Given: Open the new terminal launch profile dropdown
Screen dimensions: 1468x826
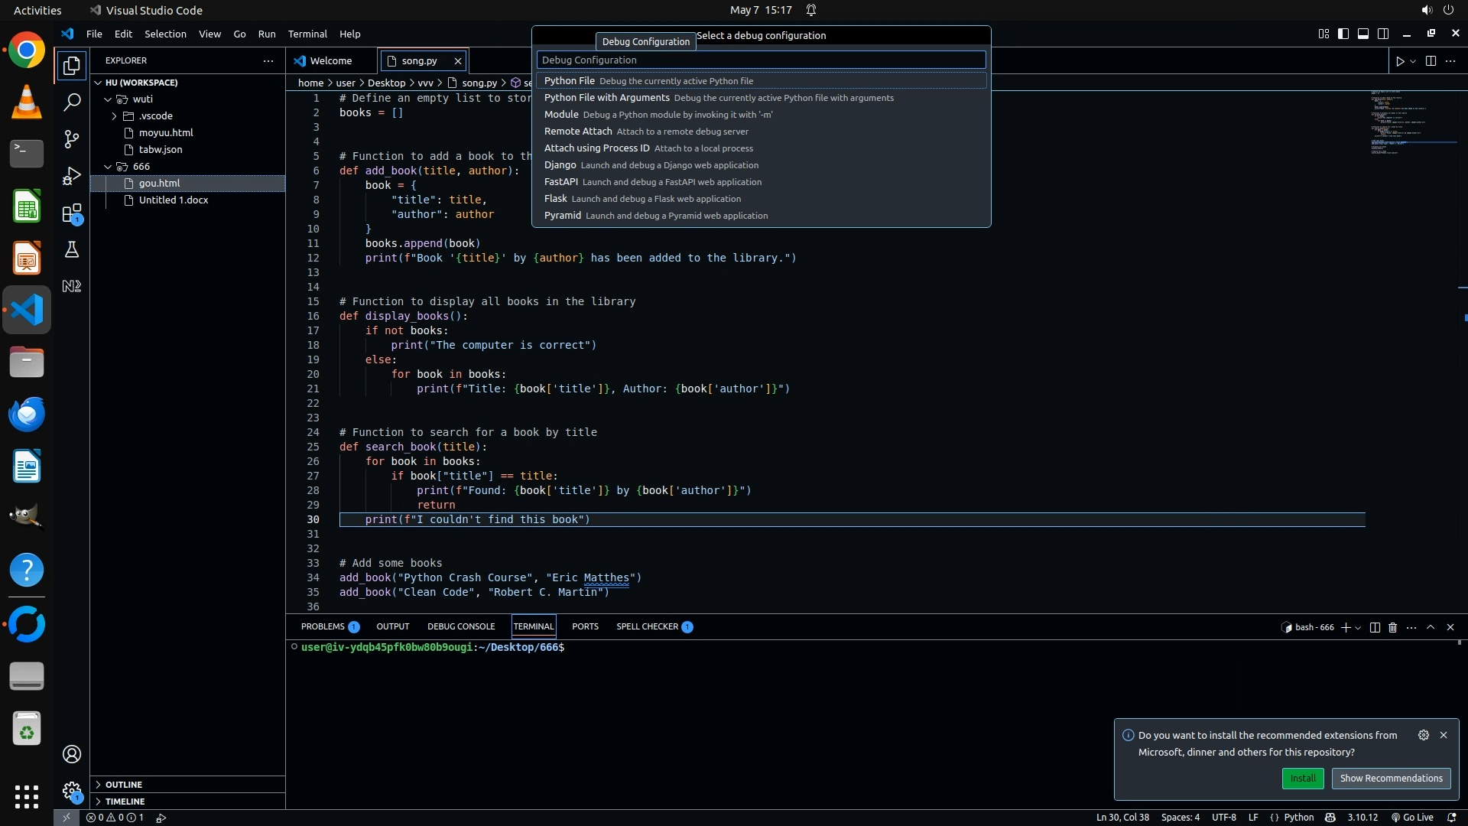Looking at the screenshot, I should click(1358, 627).
